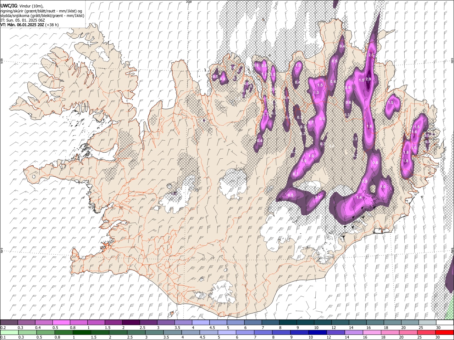The width and height of the screenshot is (454, 340).
Task: Pick bottom-row pink swatch between 16 and 18
Action: tap(372, 332)
